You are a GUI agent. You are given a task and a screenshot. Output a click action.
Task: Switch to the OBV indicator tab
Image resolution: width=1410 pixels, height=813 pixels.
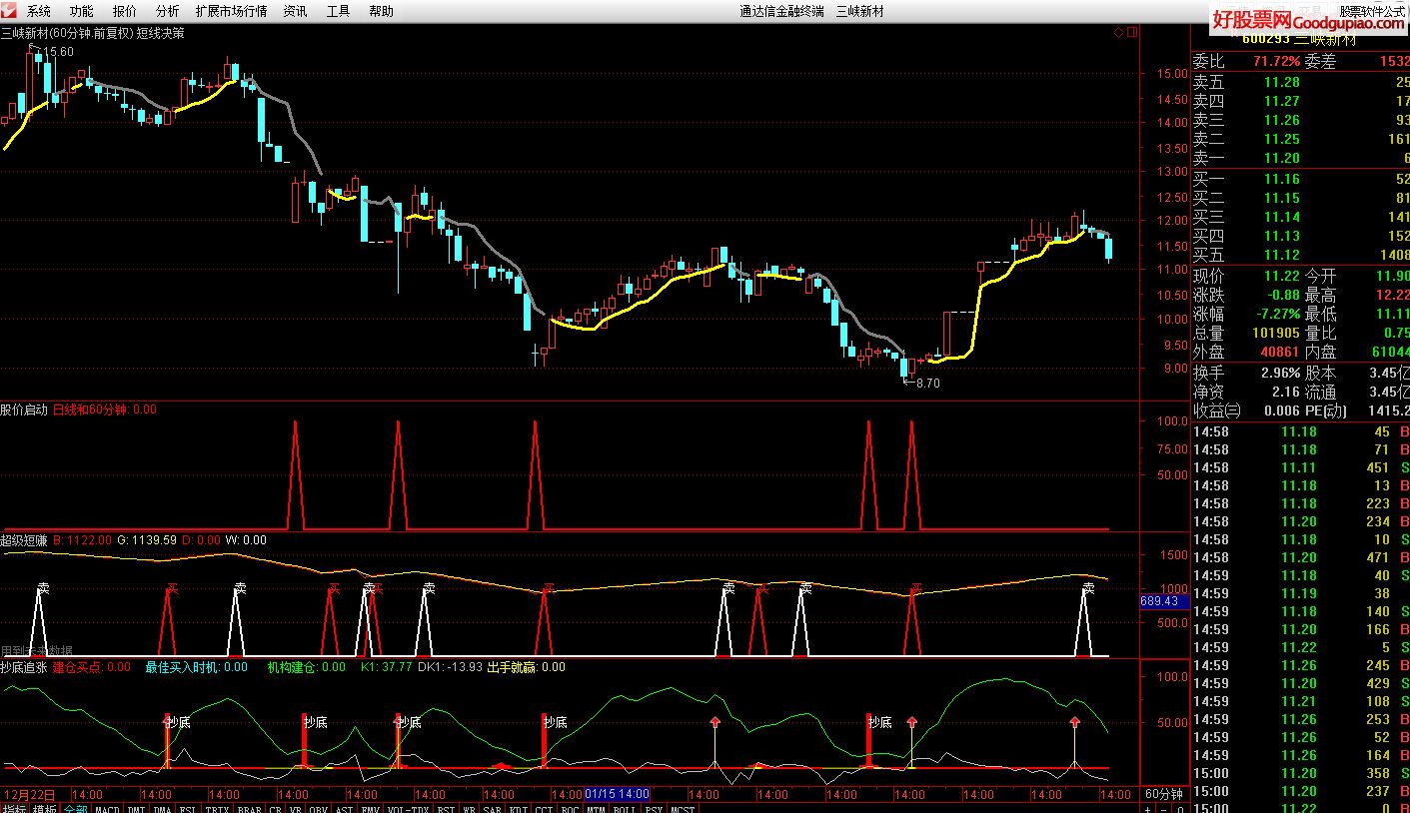click(318, 808)
